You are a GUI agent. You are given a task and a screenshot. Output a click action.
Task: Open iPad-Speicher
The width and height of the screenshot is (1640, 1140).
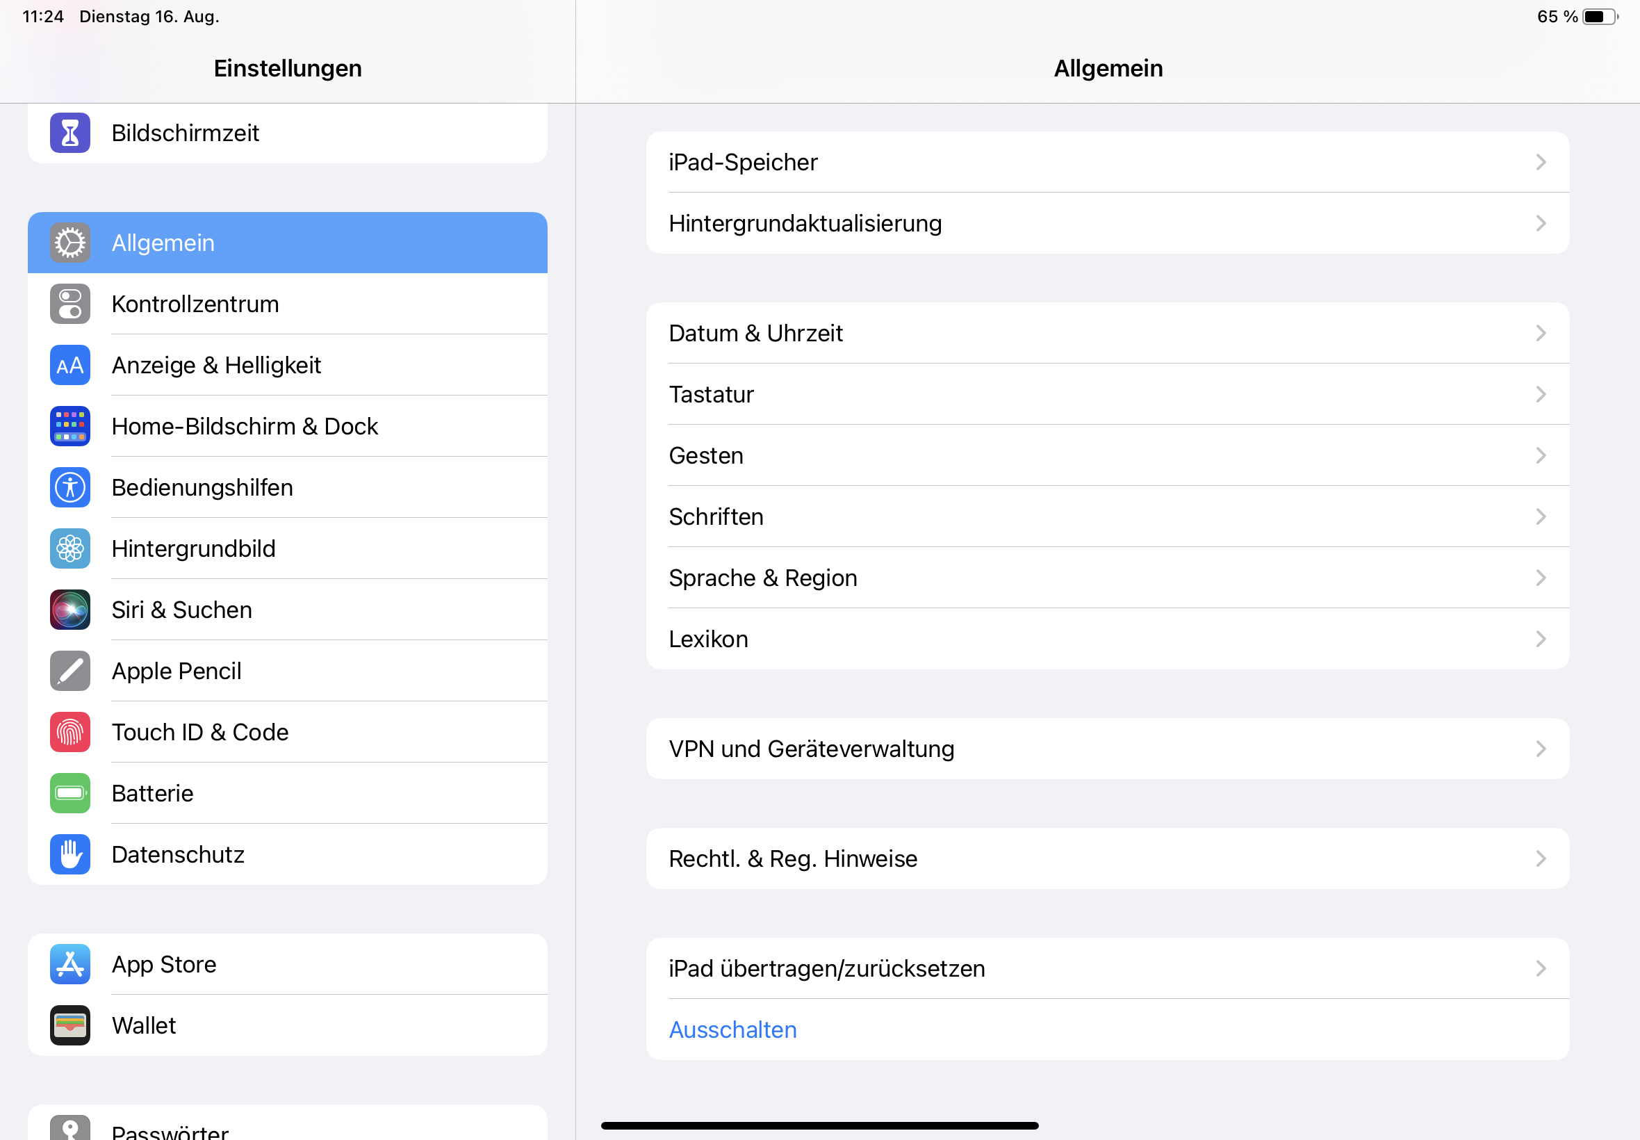1108,162
